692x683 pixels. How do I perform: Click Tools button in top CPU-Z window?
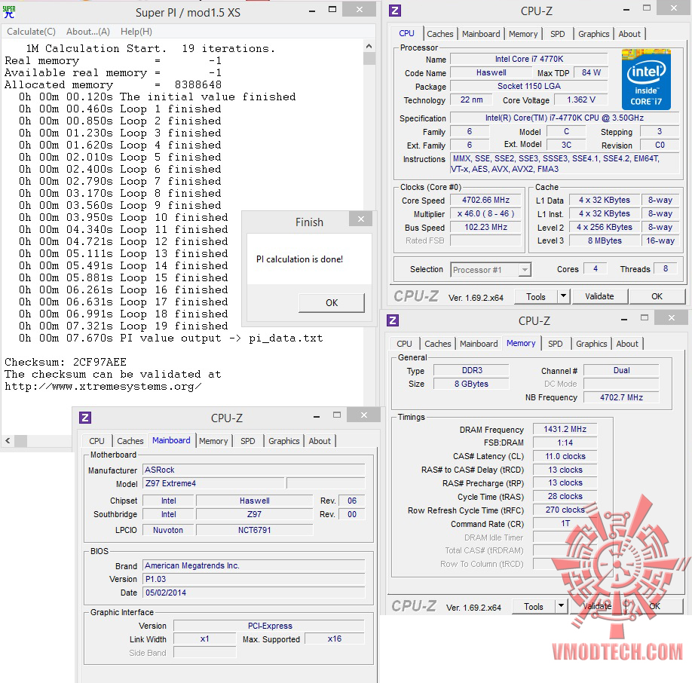(536, 297)
